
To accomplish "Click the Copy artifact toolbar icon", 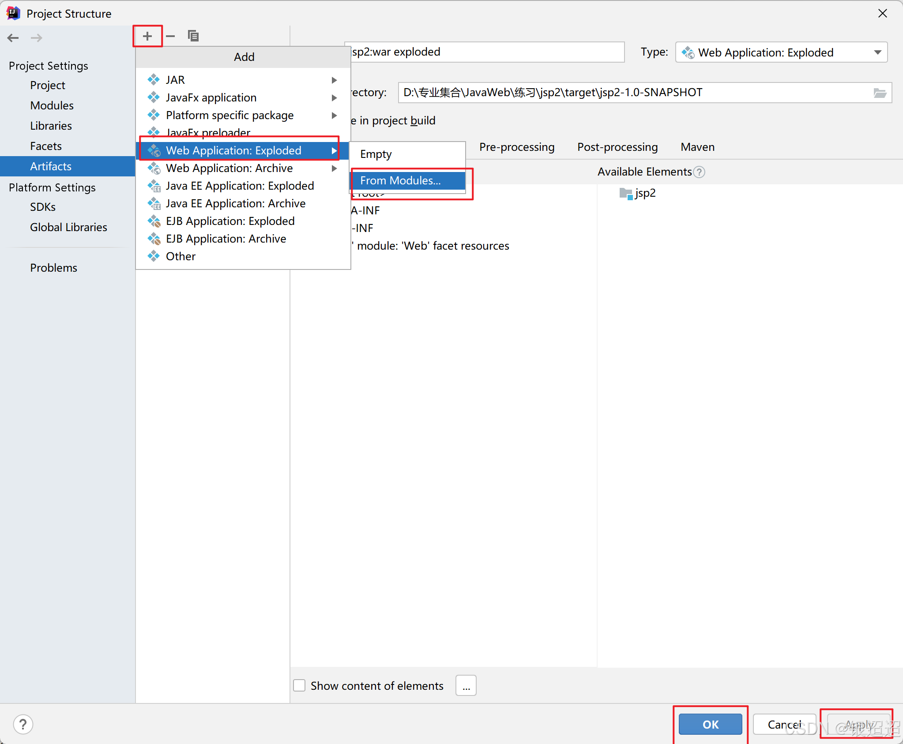I will (x=193, y=36).
